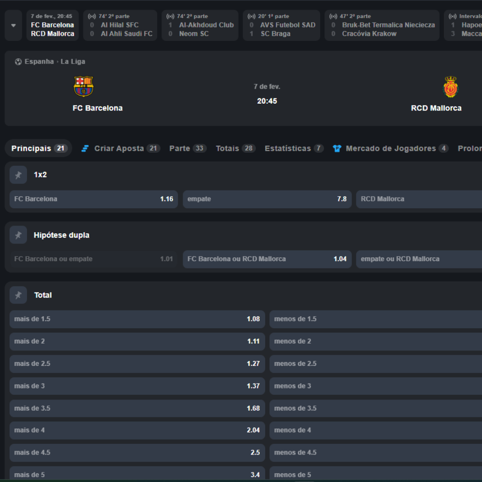The image size is (482, 482).
Task: Bet on mais de 3 at 1.37
Action: pos(137,386)
